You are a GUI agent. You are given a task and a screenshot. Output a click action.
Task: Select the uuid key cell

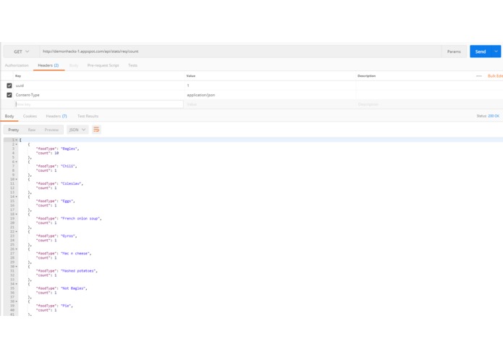point(99,86)
